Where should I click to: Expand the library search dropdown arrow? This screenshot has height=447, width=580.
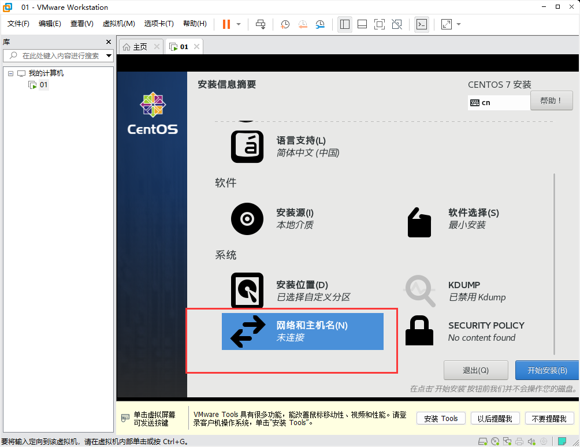(x=109, y=56)
